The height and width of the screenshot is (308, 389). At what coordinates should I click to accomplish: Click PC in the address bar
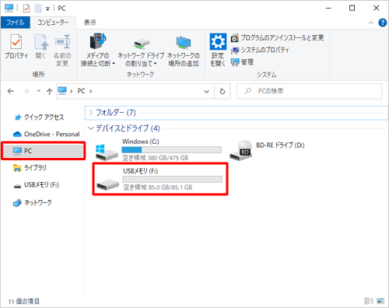click(81, 91)
